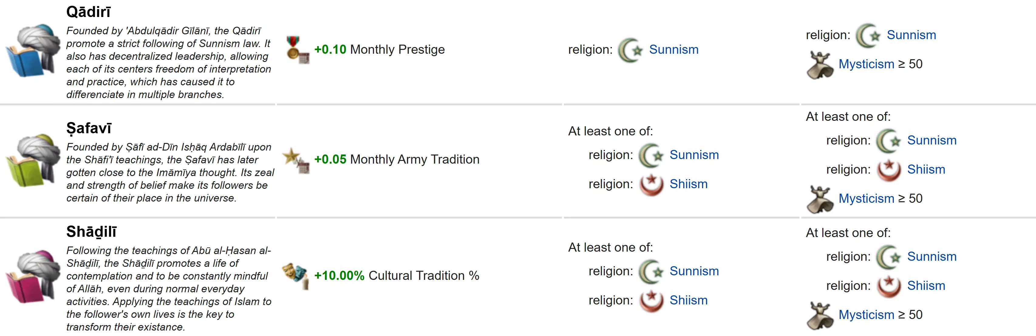This screenshot has width=1036, height=336.
Task: Open the Mysticism link in Qādirī's row
Action: tap(866, 64)
